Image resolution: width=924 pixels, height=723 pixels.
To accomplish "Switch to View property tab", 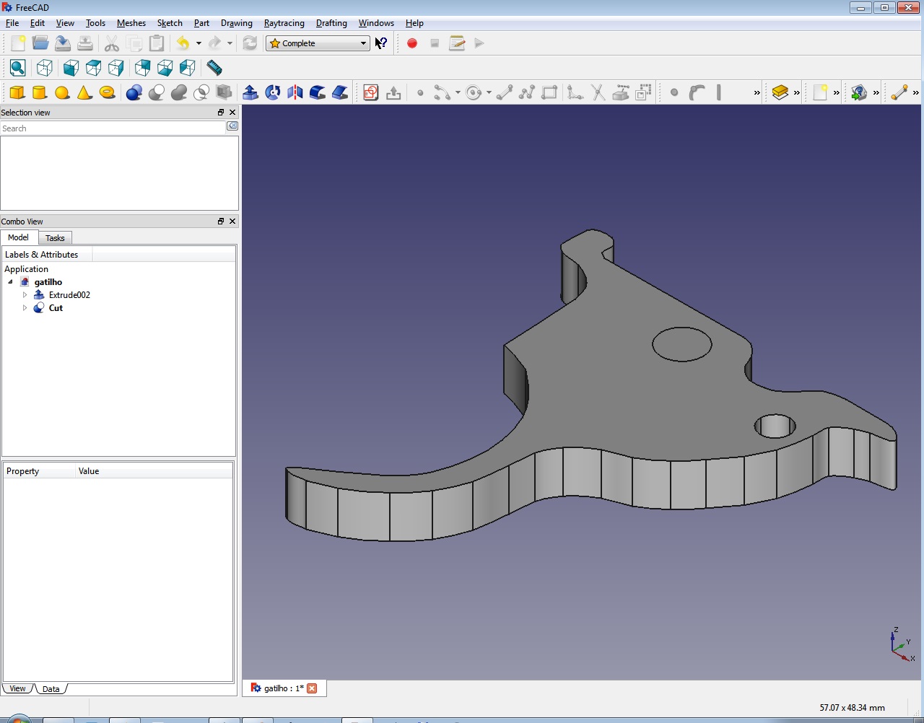I will [18, 688].
